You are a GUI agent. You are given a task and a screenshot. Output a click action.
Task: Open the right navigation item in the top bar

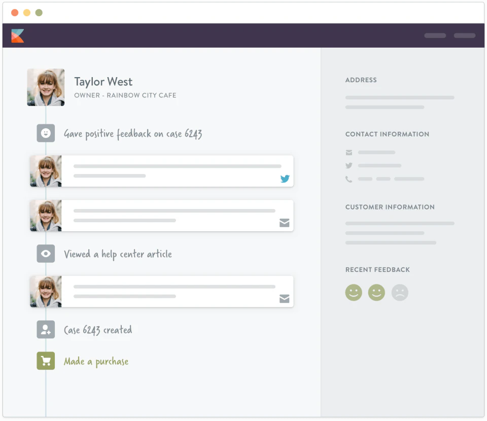coord(465,36)
